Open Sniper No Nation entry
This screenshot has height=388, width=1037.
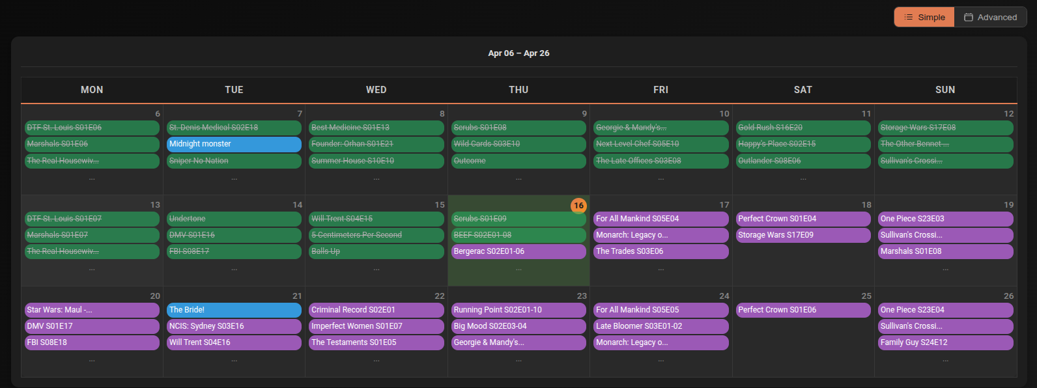click(x=234, y=161)
